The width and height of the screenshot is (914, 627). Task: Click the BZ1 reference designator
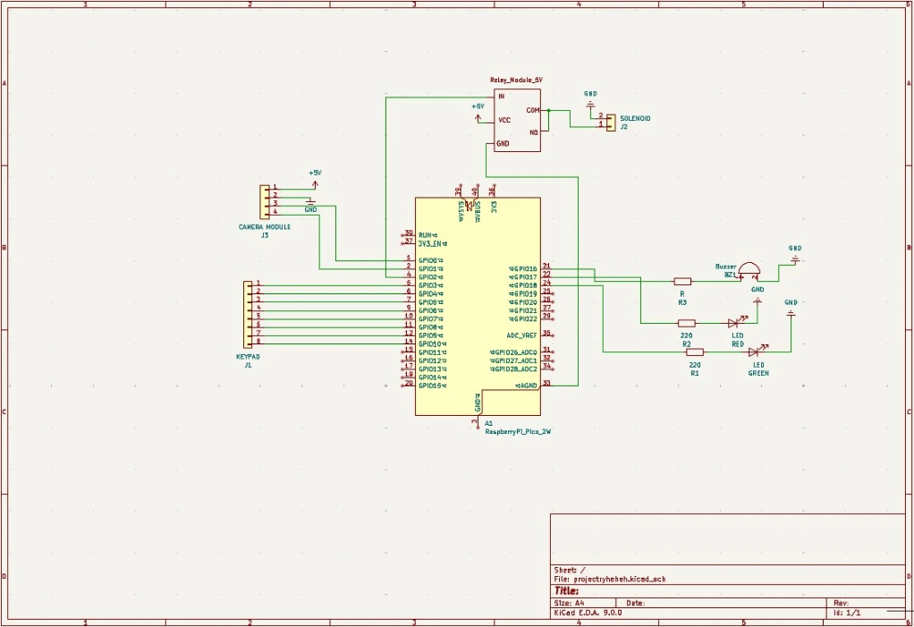tap(730, 274)
